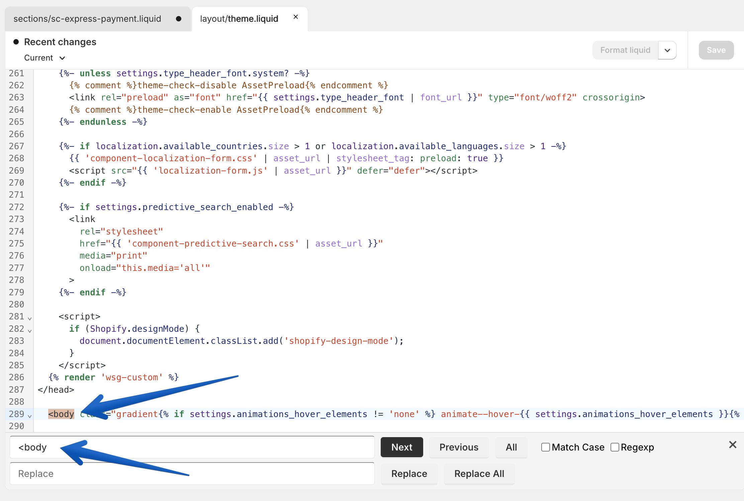Click Next to find next match
744x501 pixels.
click(x=402, y=447)
